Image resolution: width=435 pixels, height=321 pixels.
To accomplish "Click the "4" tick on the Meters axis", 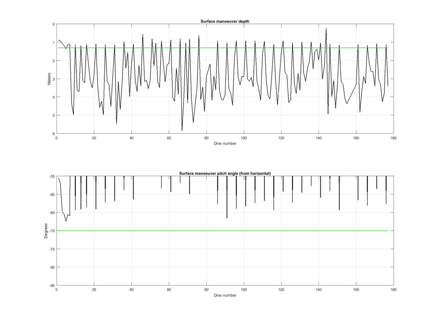I will point(54,97).
